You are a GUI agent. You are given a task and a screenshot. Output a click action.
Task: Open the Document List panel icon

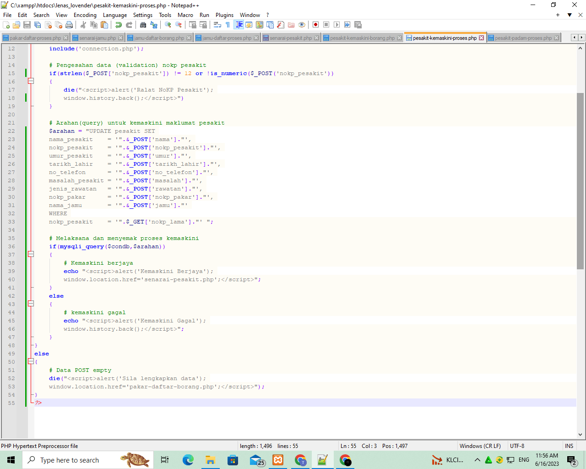pos(270,25)
